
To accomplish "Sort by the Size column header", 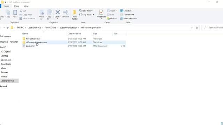I will 115,34.
